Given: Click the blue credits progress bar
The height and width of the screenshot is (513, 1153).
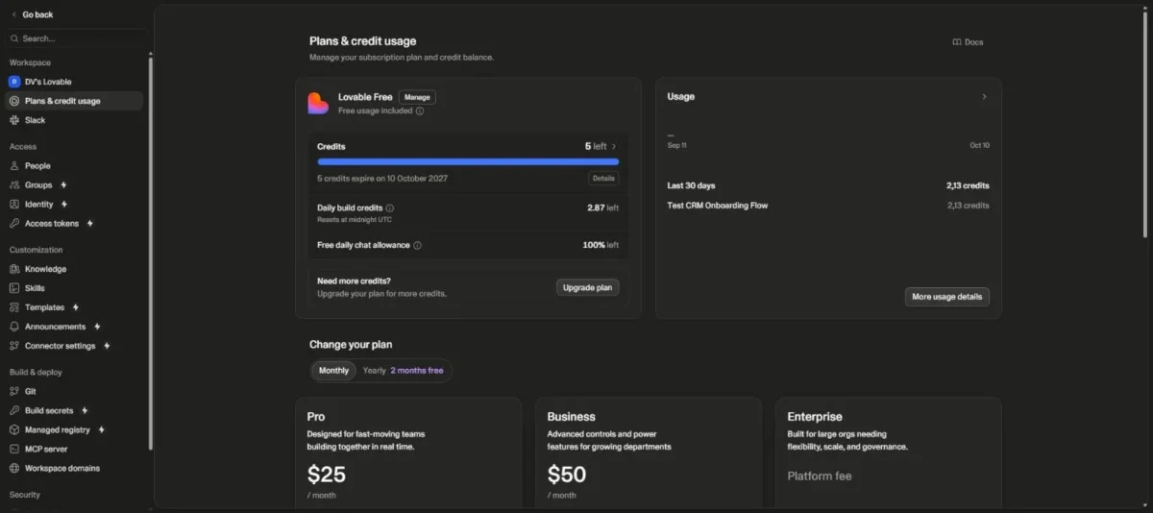Looking at the screenshot, I should (x=468, y=162).
